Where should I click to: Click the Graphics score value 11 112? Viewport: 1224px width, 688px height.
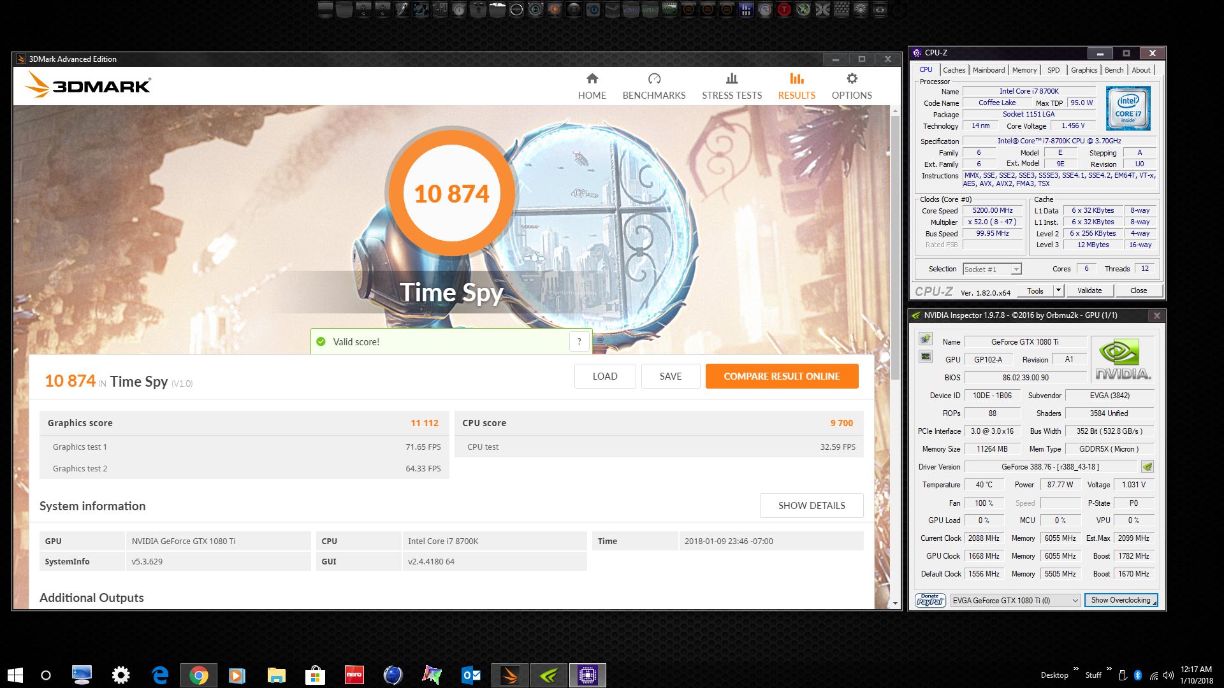pyautogui.click(x=425, y=423)
